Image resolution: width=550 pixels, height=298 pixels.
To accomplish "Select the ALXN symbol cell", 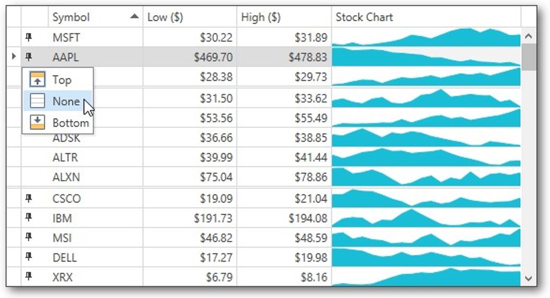I will click(66, 177).
